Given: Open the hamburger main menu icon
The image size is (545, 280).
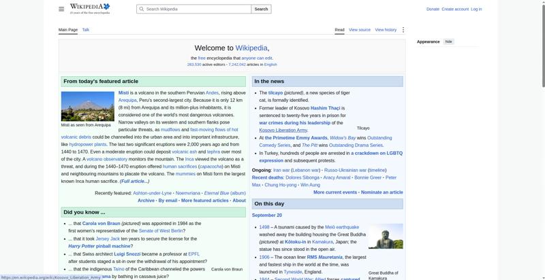Looking at the screenshot, I should (x=61, y=9).
